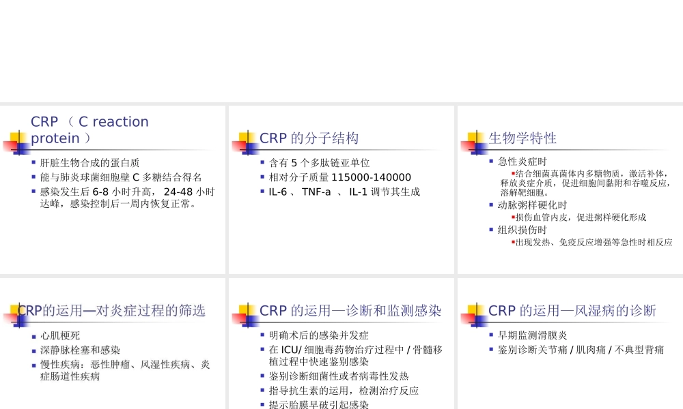
Task: Select the '生物学特性' slide thumbnail
Action: coord(570,190)
